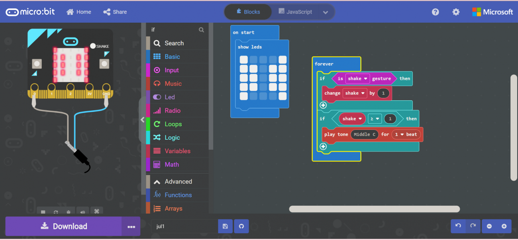The width and height of the screenshot is (518, 240).
Task: Open the settings gear menu
Action: click(x=455, y=12)
